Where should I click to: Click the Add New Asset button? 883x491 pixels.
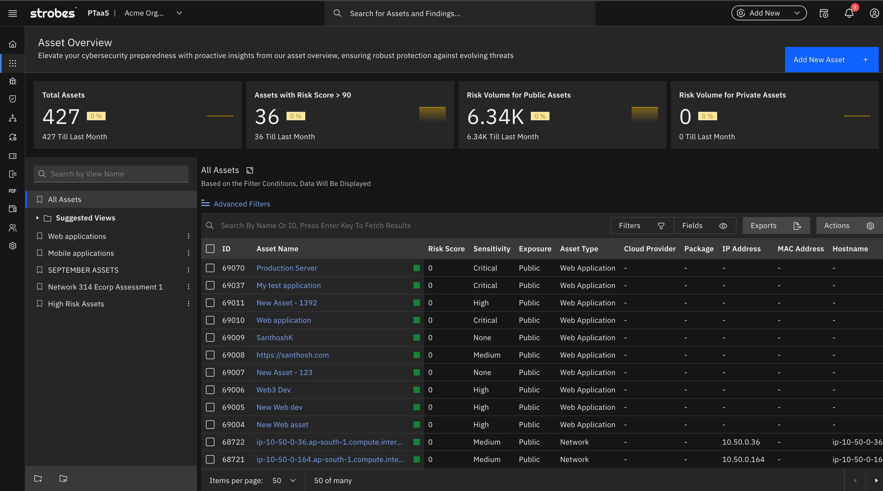click(831, 60)
